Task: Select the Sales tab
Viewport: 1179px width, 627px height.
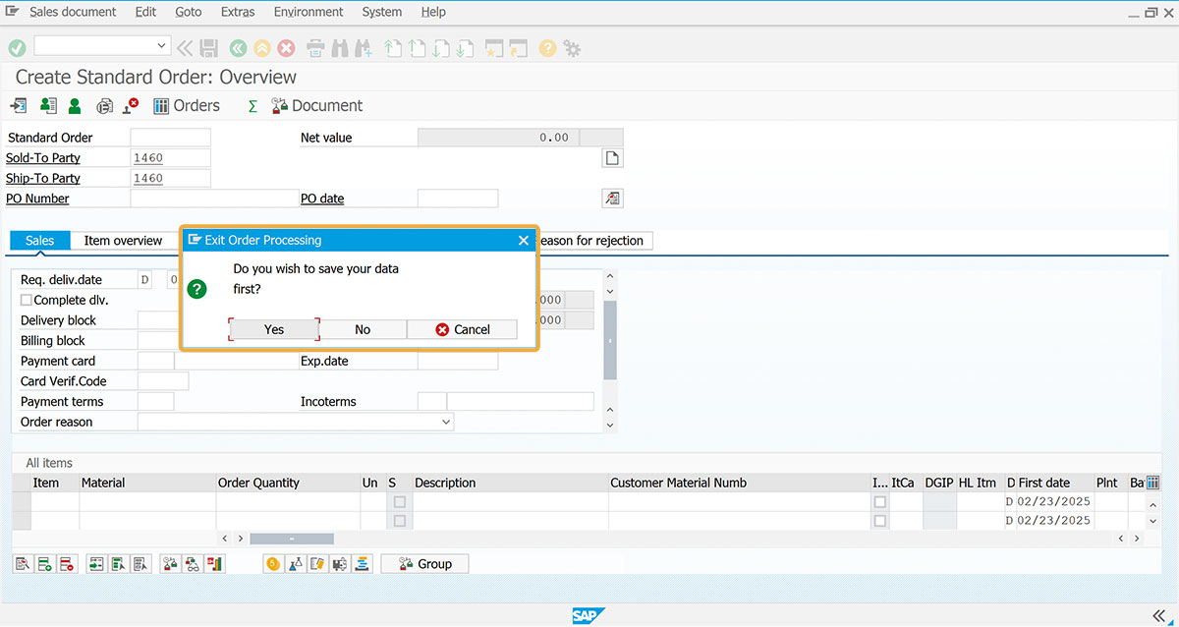Action: [x=40, y=241]
